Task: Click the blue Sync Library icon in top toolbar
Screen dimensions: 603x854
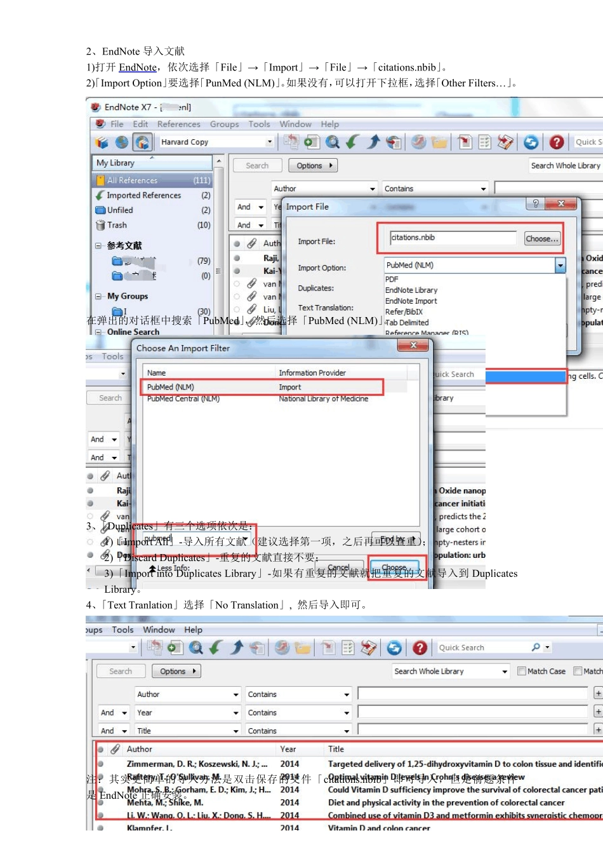Action: tap(531, 142)
